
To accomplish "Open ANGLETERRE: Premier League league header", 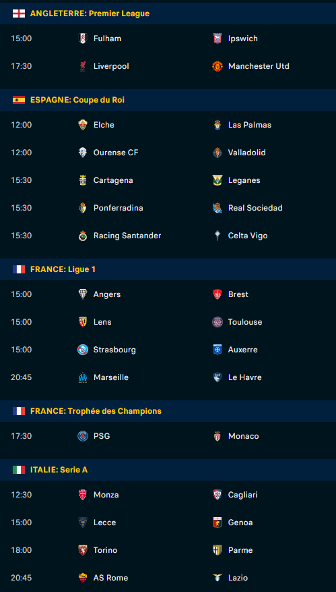I will (168, 14).
